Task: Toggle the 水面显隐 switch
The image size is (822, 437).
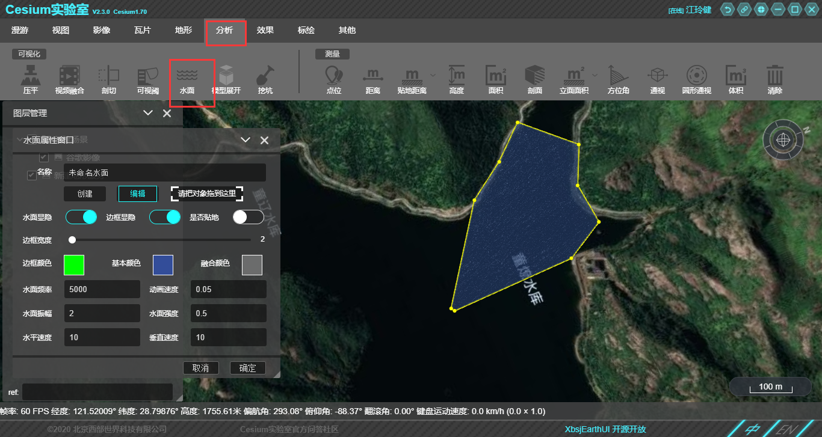Action: (x=81, y=217)
